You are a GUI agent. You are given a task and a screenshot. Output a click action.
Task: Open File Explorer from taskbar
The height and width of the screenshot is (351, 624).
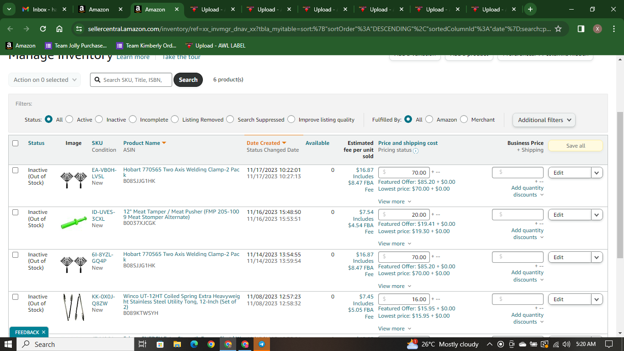(x=177, y=344)
